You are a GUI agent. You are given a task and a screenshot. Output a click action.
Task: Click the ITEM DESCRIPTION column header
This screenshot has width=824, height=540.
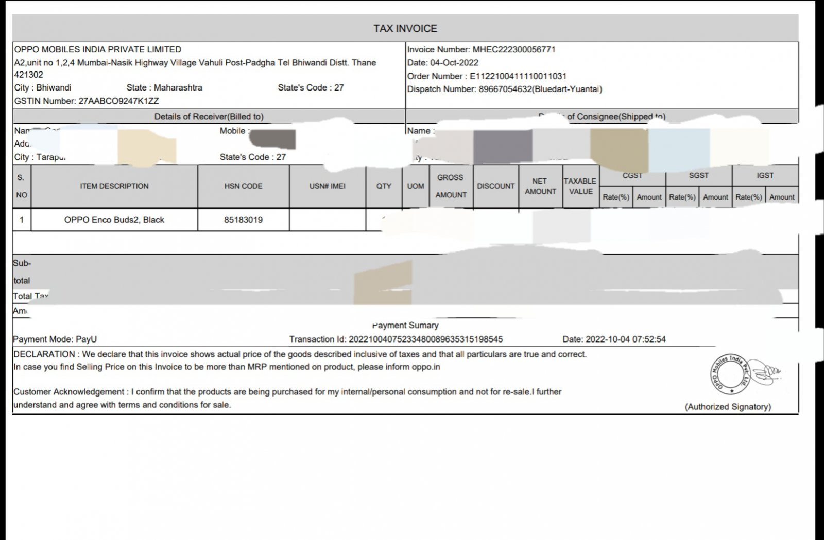click(114, 186)
